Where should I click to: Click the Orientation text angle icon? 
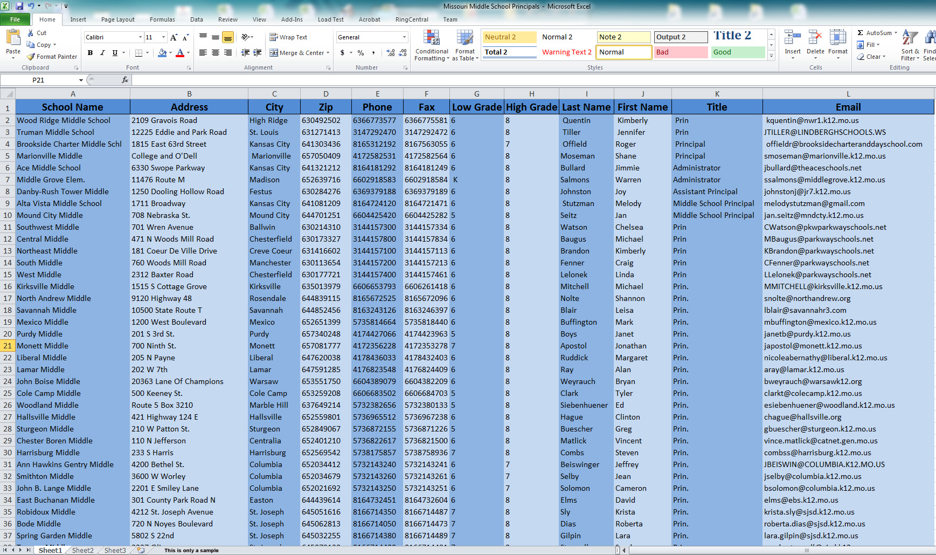(246, 37)
